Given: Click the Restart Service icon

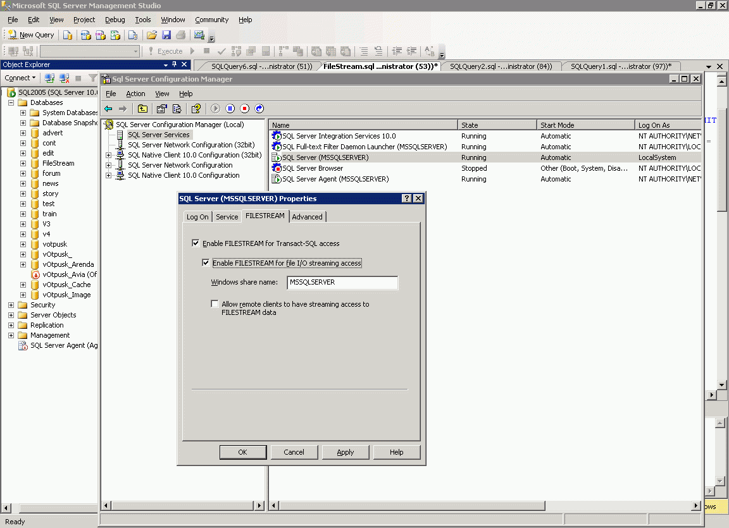Looking at the screenshot, I should (259, 109).
